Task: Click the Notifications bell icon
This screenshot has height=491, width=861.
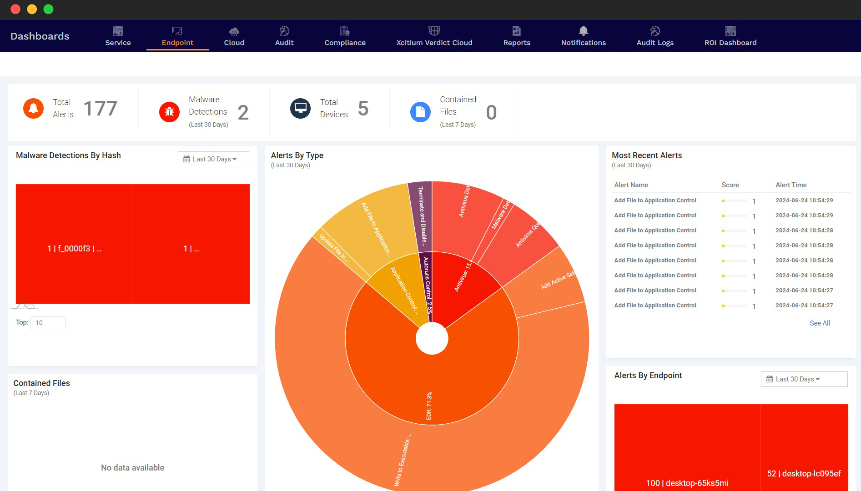Action: [583, 31]
